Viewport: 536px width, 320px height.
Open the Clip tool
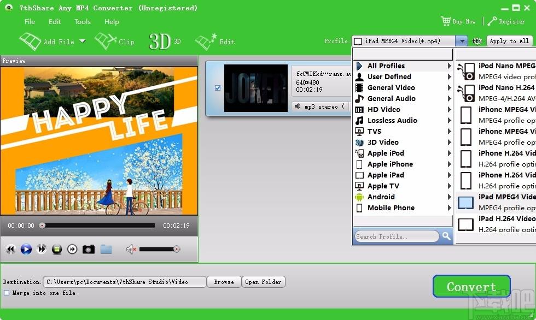tap(114, 42)
